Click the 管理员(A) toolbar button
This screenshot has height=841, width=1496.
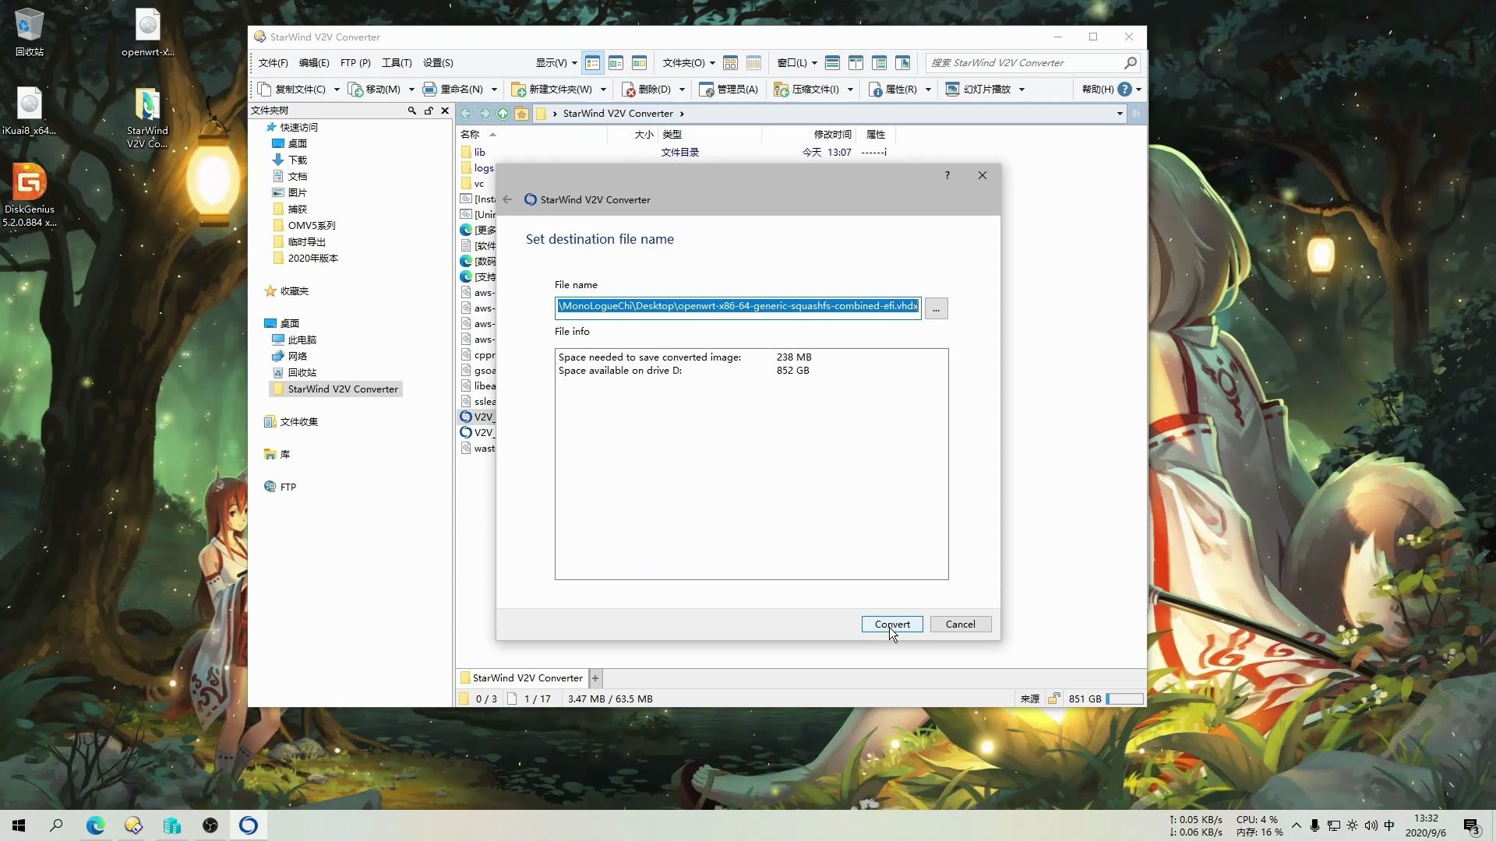pos(729,90)
